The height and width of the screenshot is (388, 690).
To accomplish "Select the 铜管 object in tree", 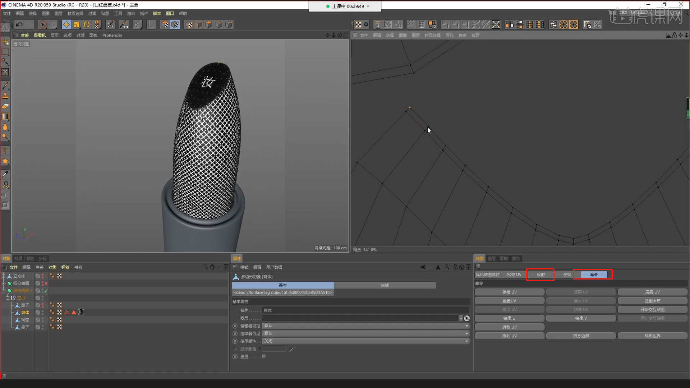I will click(25, 320).
